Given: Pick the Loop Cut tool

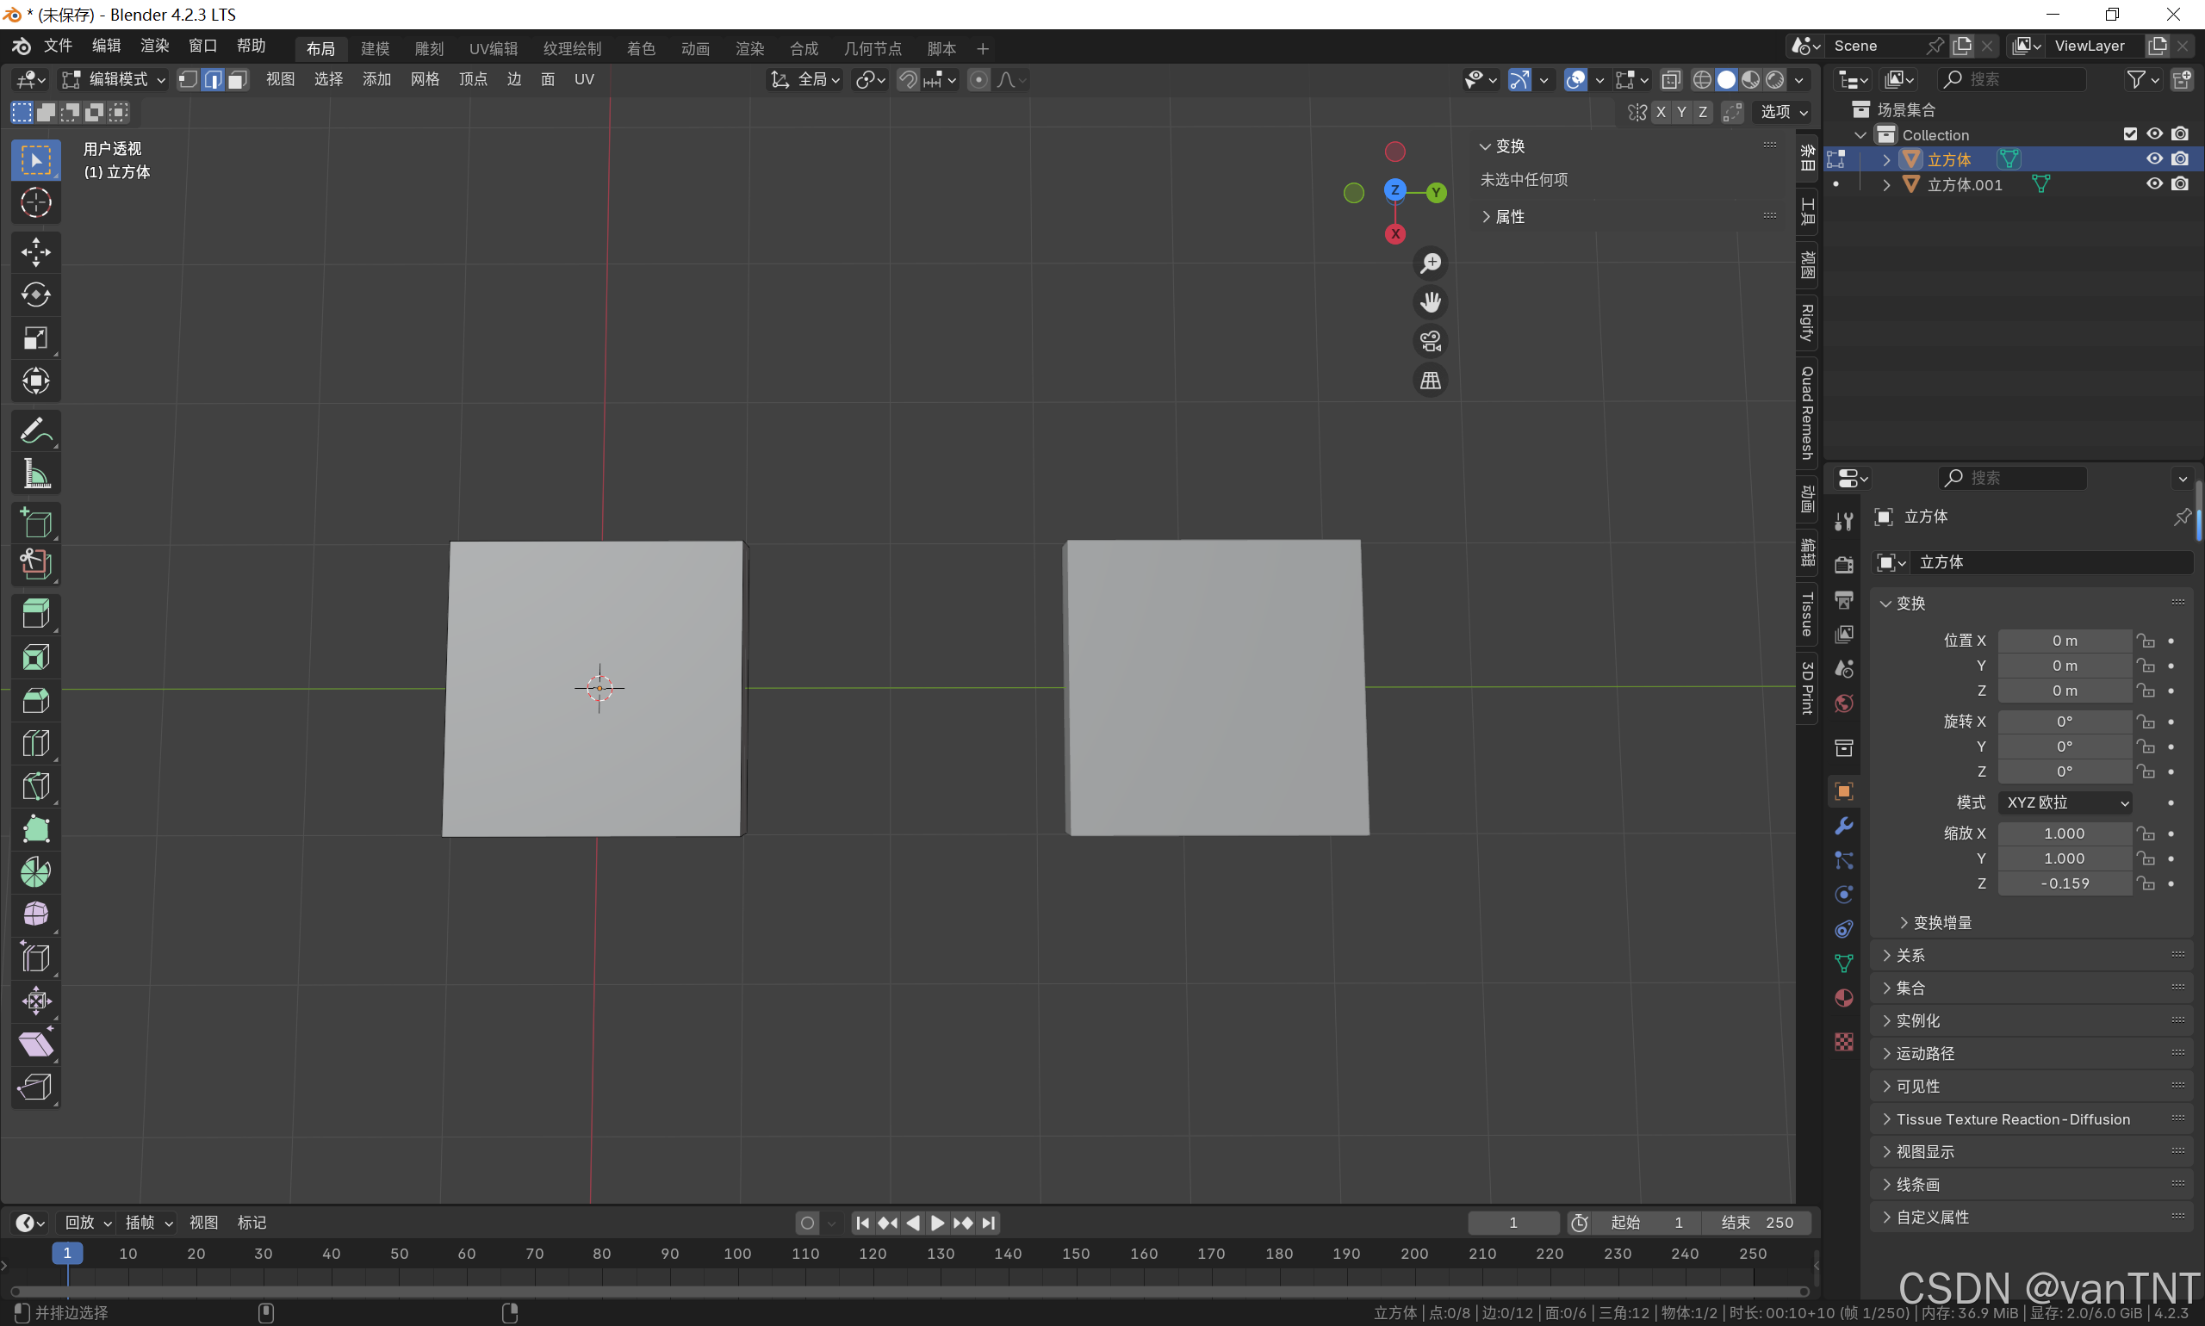Looking at the screenshot, I should [x=36, y=743].
